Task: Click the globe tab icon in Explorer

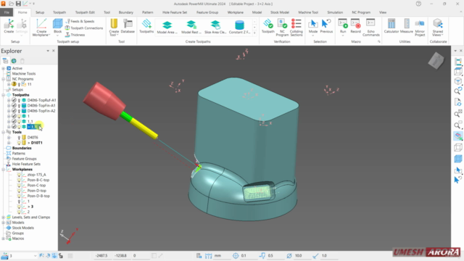Action: (14, 61)
